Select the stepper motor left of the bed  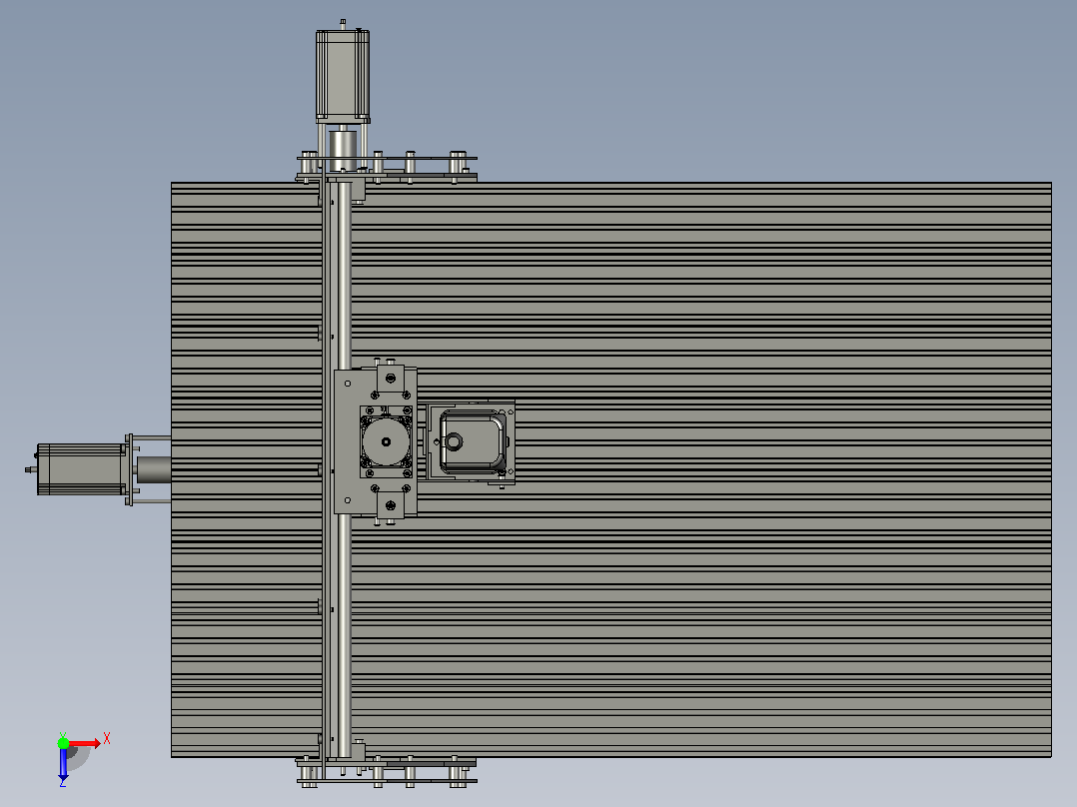(x=81, y=469)
